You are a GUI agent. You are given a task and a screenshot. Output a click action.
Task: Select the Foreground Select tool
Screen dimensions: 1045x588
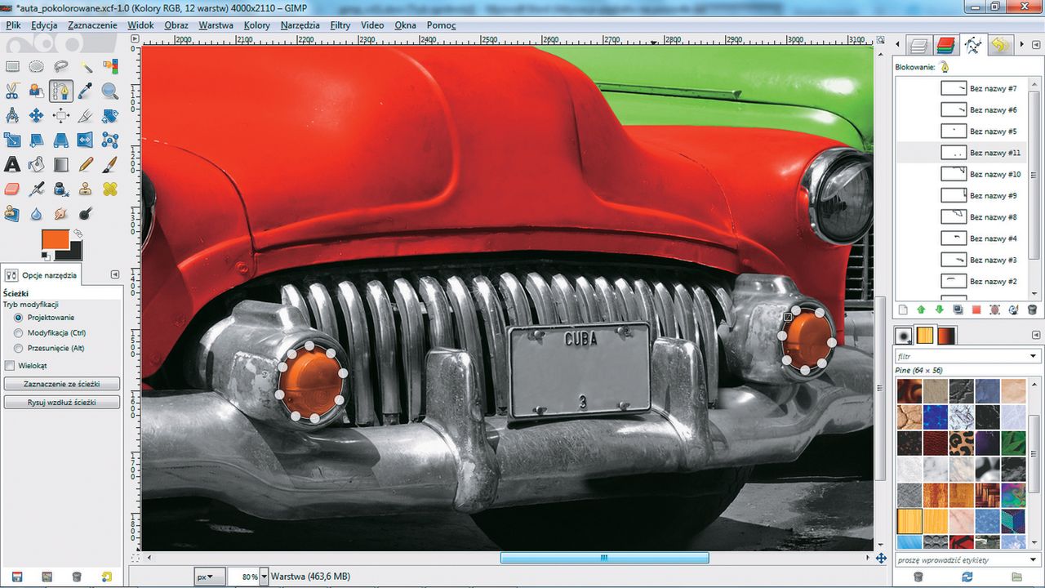click(x=37, y=91)
